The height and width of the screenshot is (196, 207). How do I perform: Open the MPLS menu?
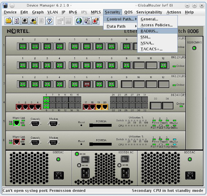point(96,12)
